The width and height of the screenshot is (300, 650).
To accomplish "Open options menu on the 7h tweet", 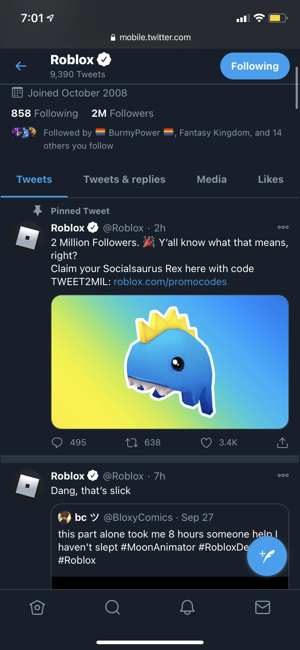I will (x=283, y=476).
